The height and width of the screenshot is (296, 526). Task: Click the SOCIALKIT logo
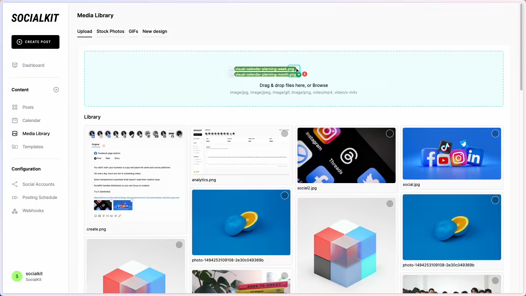[x=35, y=18]
